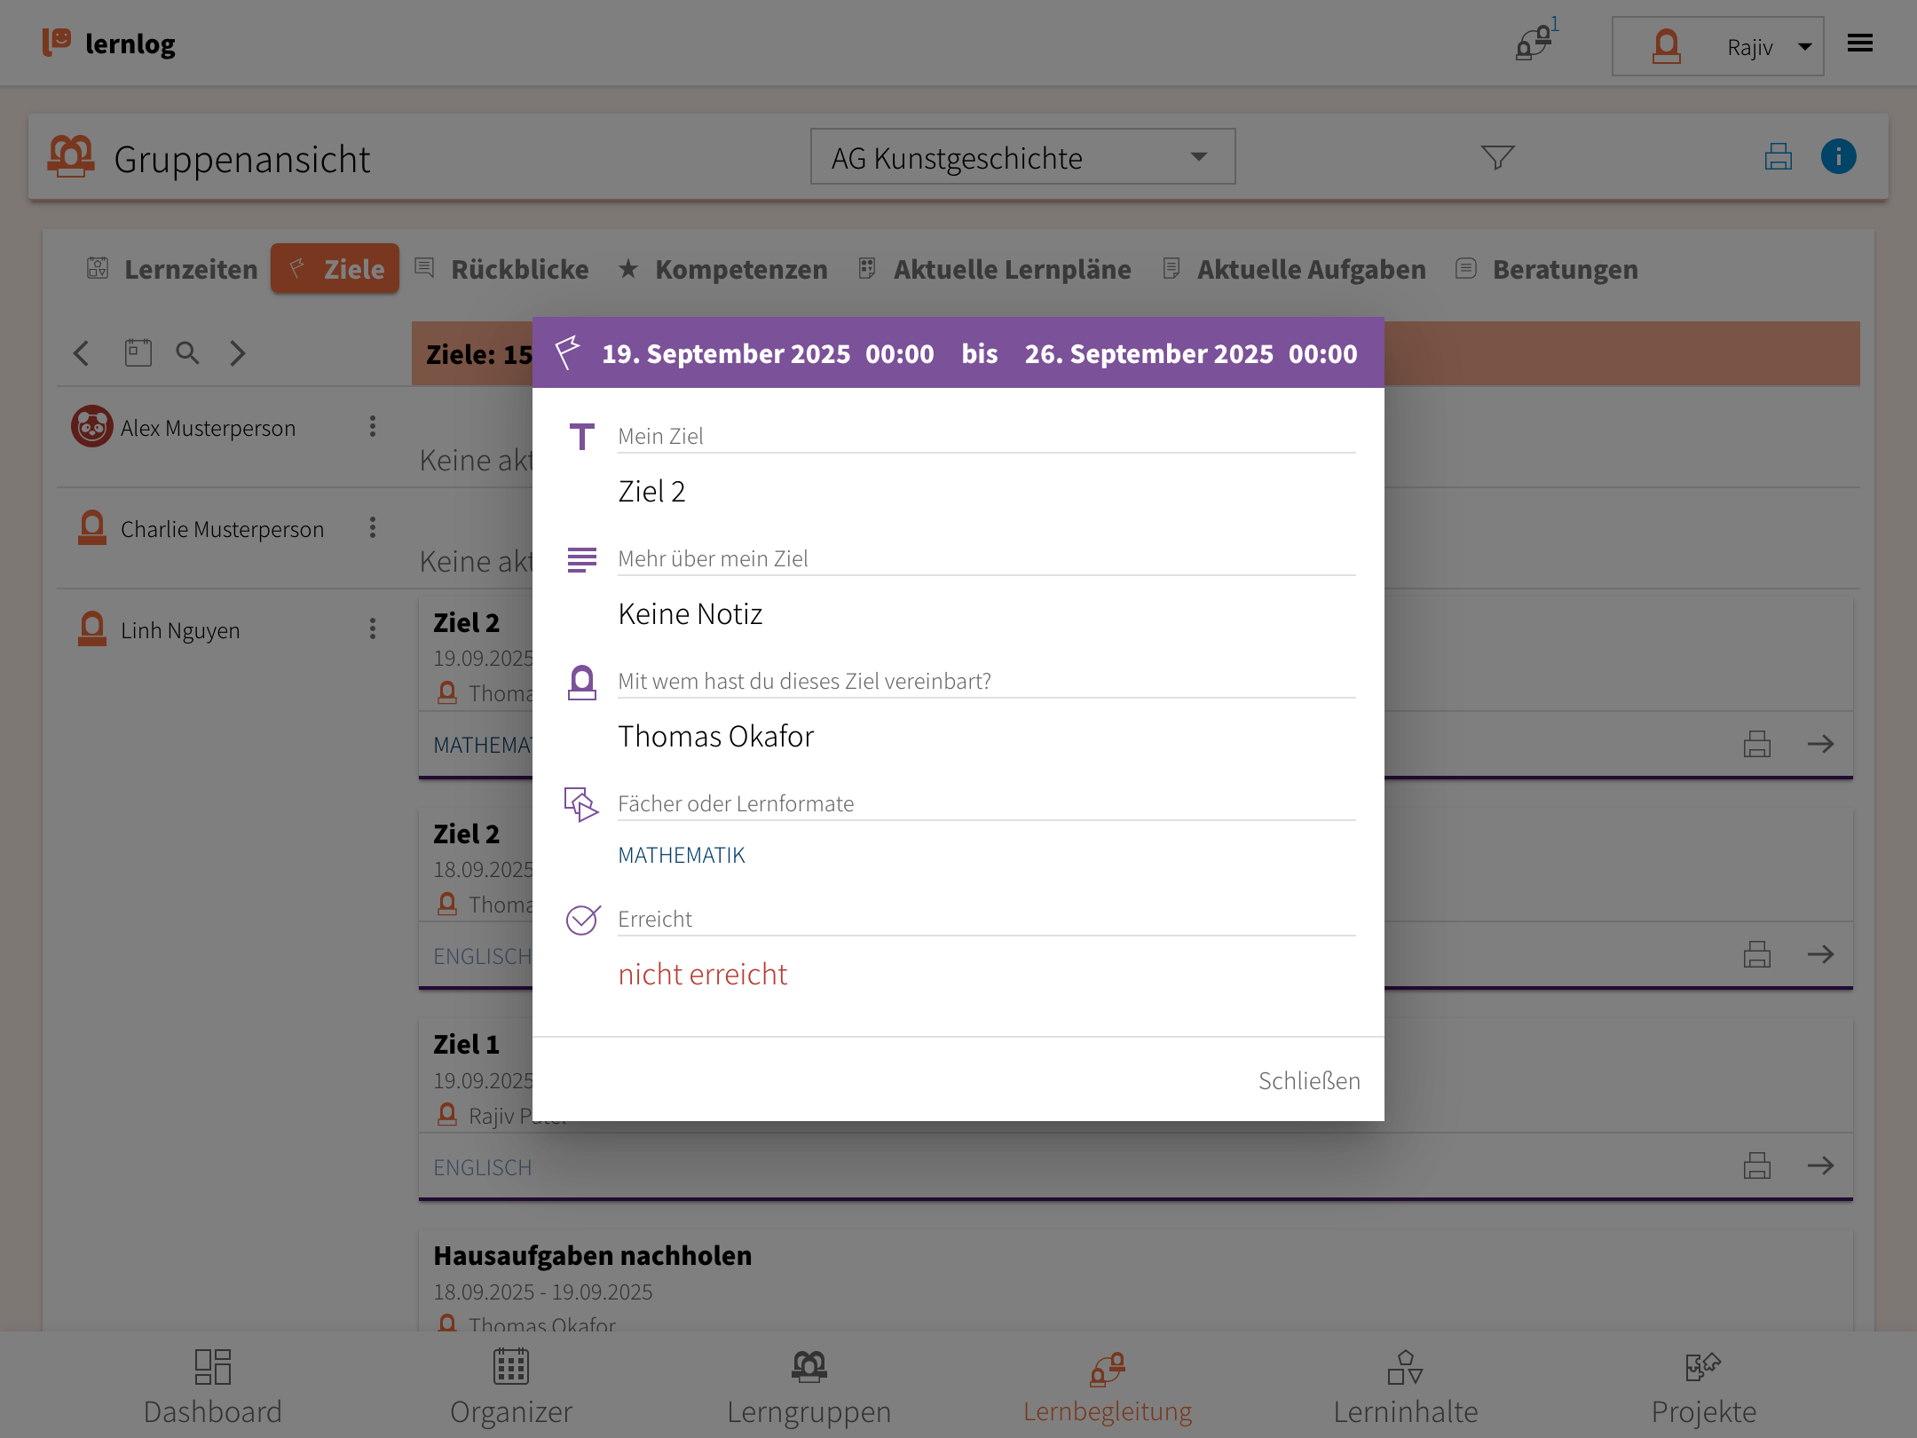Screen dimensions: 1917x1438
Task: Open three-dot menu for Linh Nguyen
Action: tap(373, 629)
